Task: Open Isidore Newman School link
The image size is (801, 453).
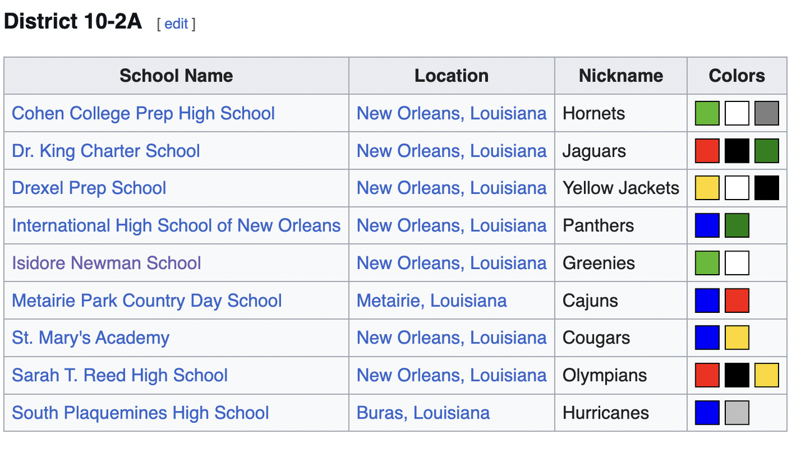Action: [x=106, y=263]
